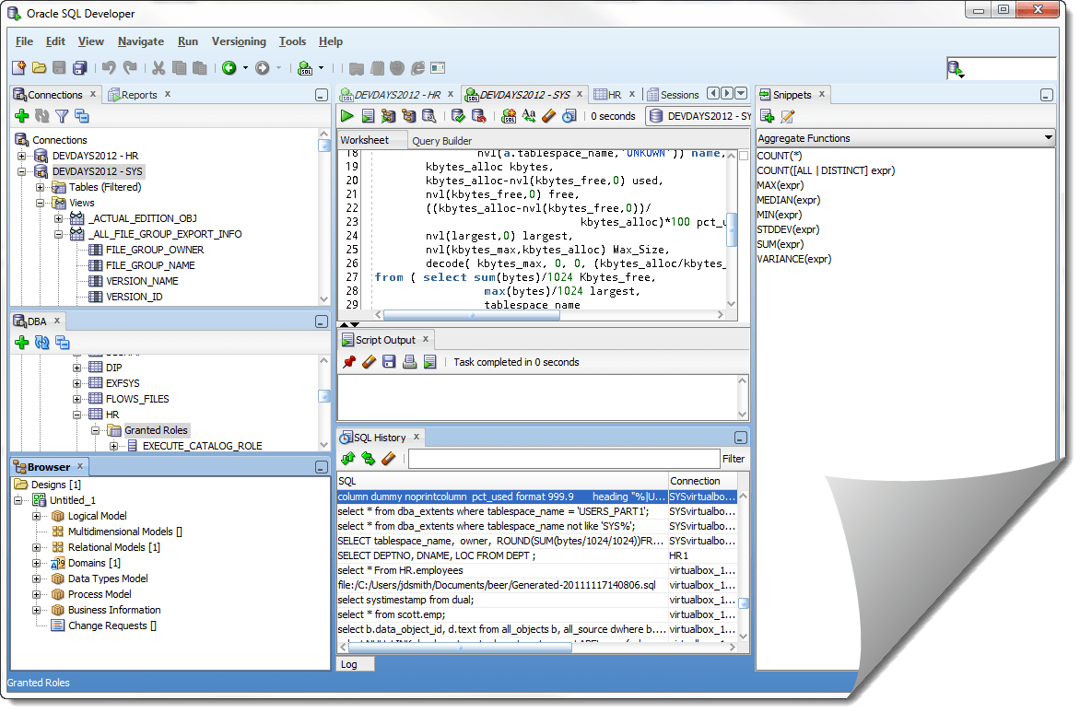
Task: Click the Open folder toolbar icon
Action: (x=40, y=67)
